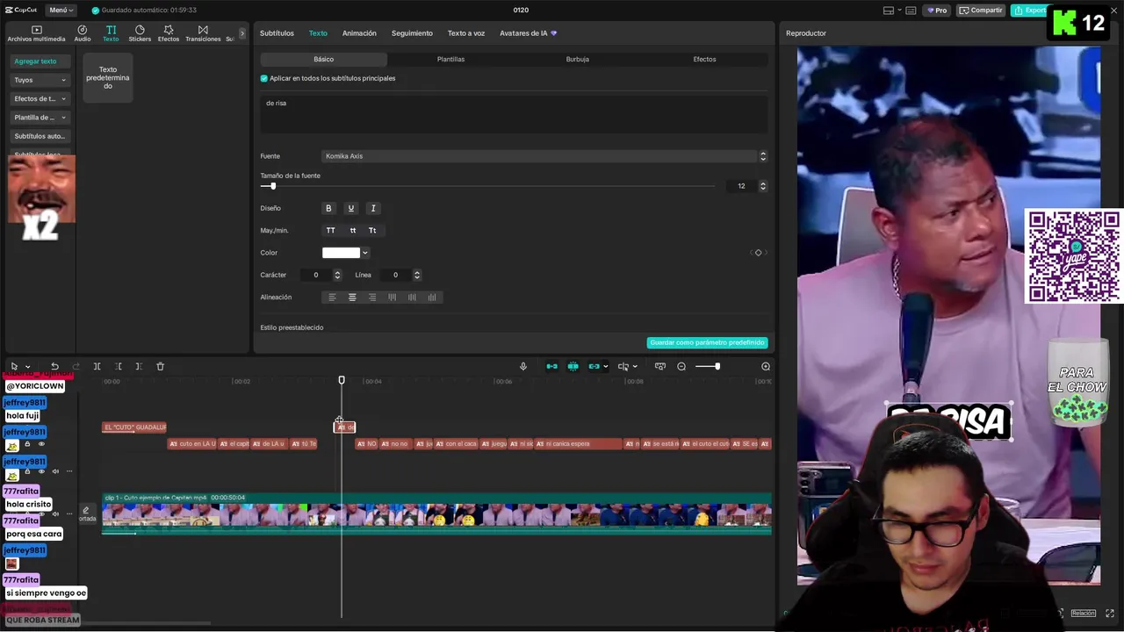Select the Efectos sub-tab in text panel

704,59
